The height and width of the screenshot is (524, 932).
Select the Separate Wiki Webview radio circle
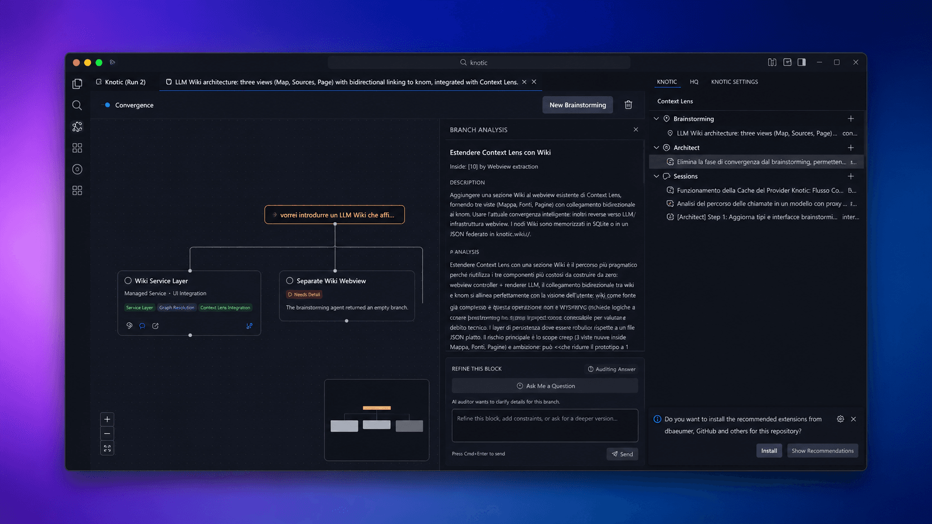[290, 281]
